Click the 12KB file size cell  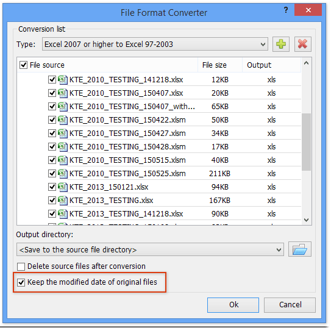pos(220,80)
